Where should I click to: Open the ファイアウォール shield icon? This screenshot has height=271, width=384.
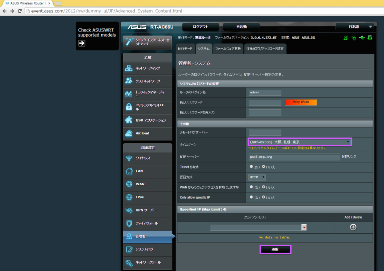pyautogui.click(x=129, y=223)
